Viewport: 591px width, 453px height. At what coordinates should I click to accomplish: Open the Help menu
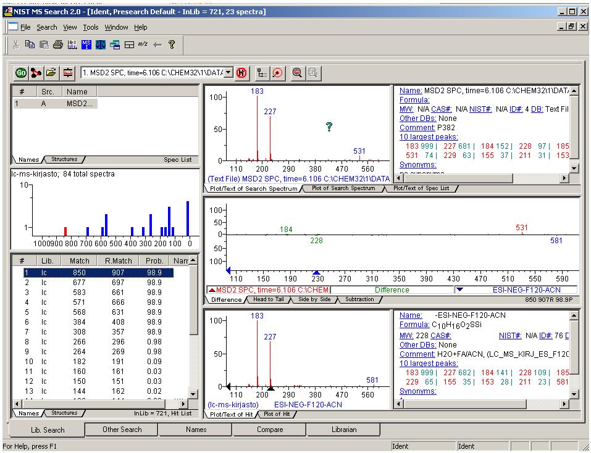pos(141,27)
